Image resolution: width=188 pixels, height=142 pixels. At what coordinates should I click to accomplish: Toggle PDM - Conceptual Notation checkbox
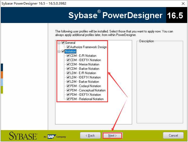click(68, 90)
